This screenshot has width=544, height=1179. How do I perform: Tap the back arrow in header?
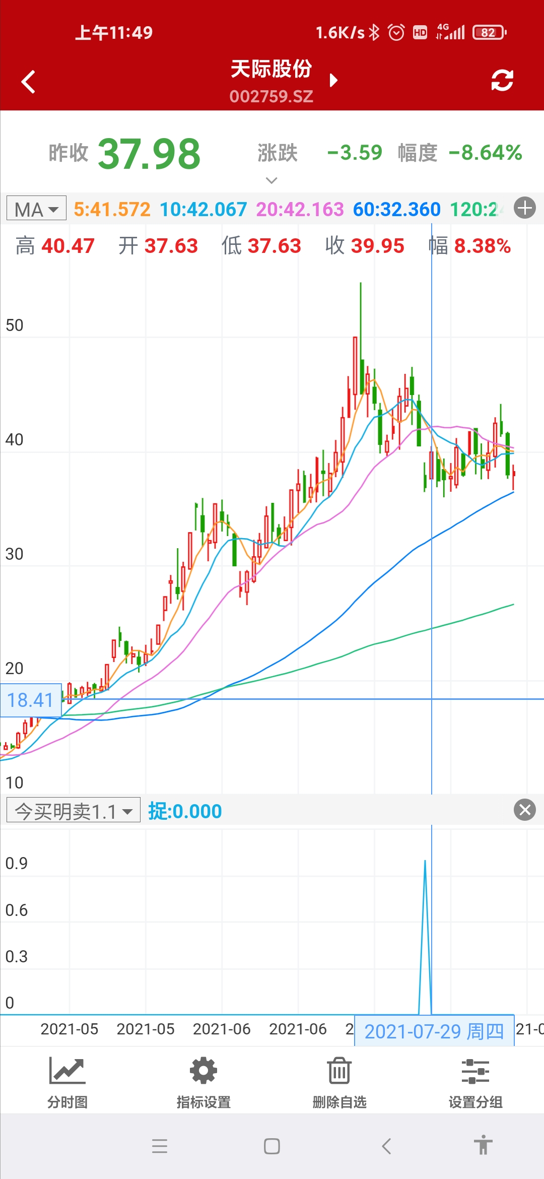[x=29, y=82]
